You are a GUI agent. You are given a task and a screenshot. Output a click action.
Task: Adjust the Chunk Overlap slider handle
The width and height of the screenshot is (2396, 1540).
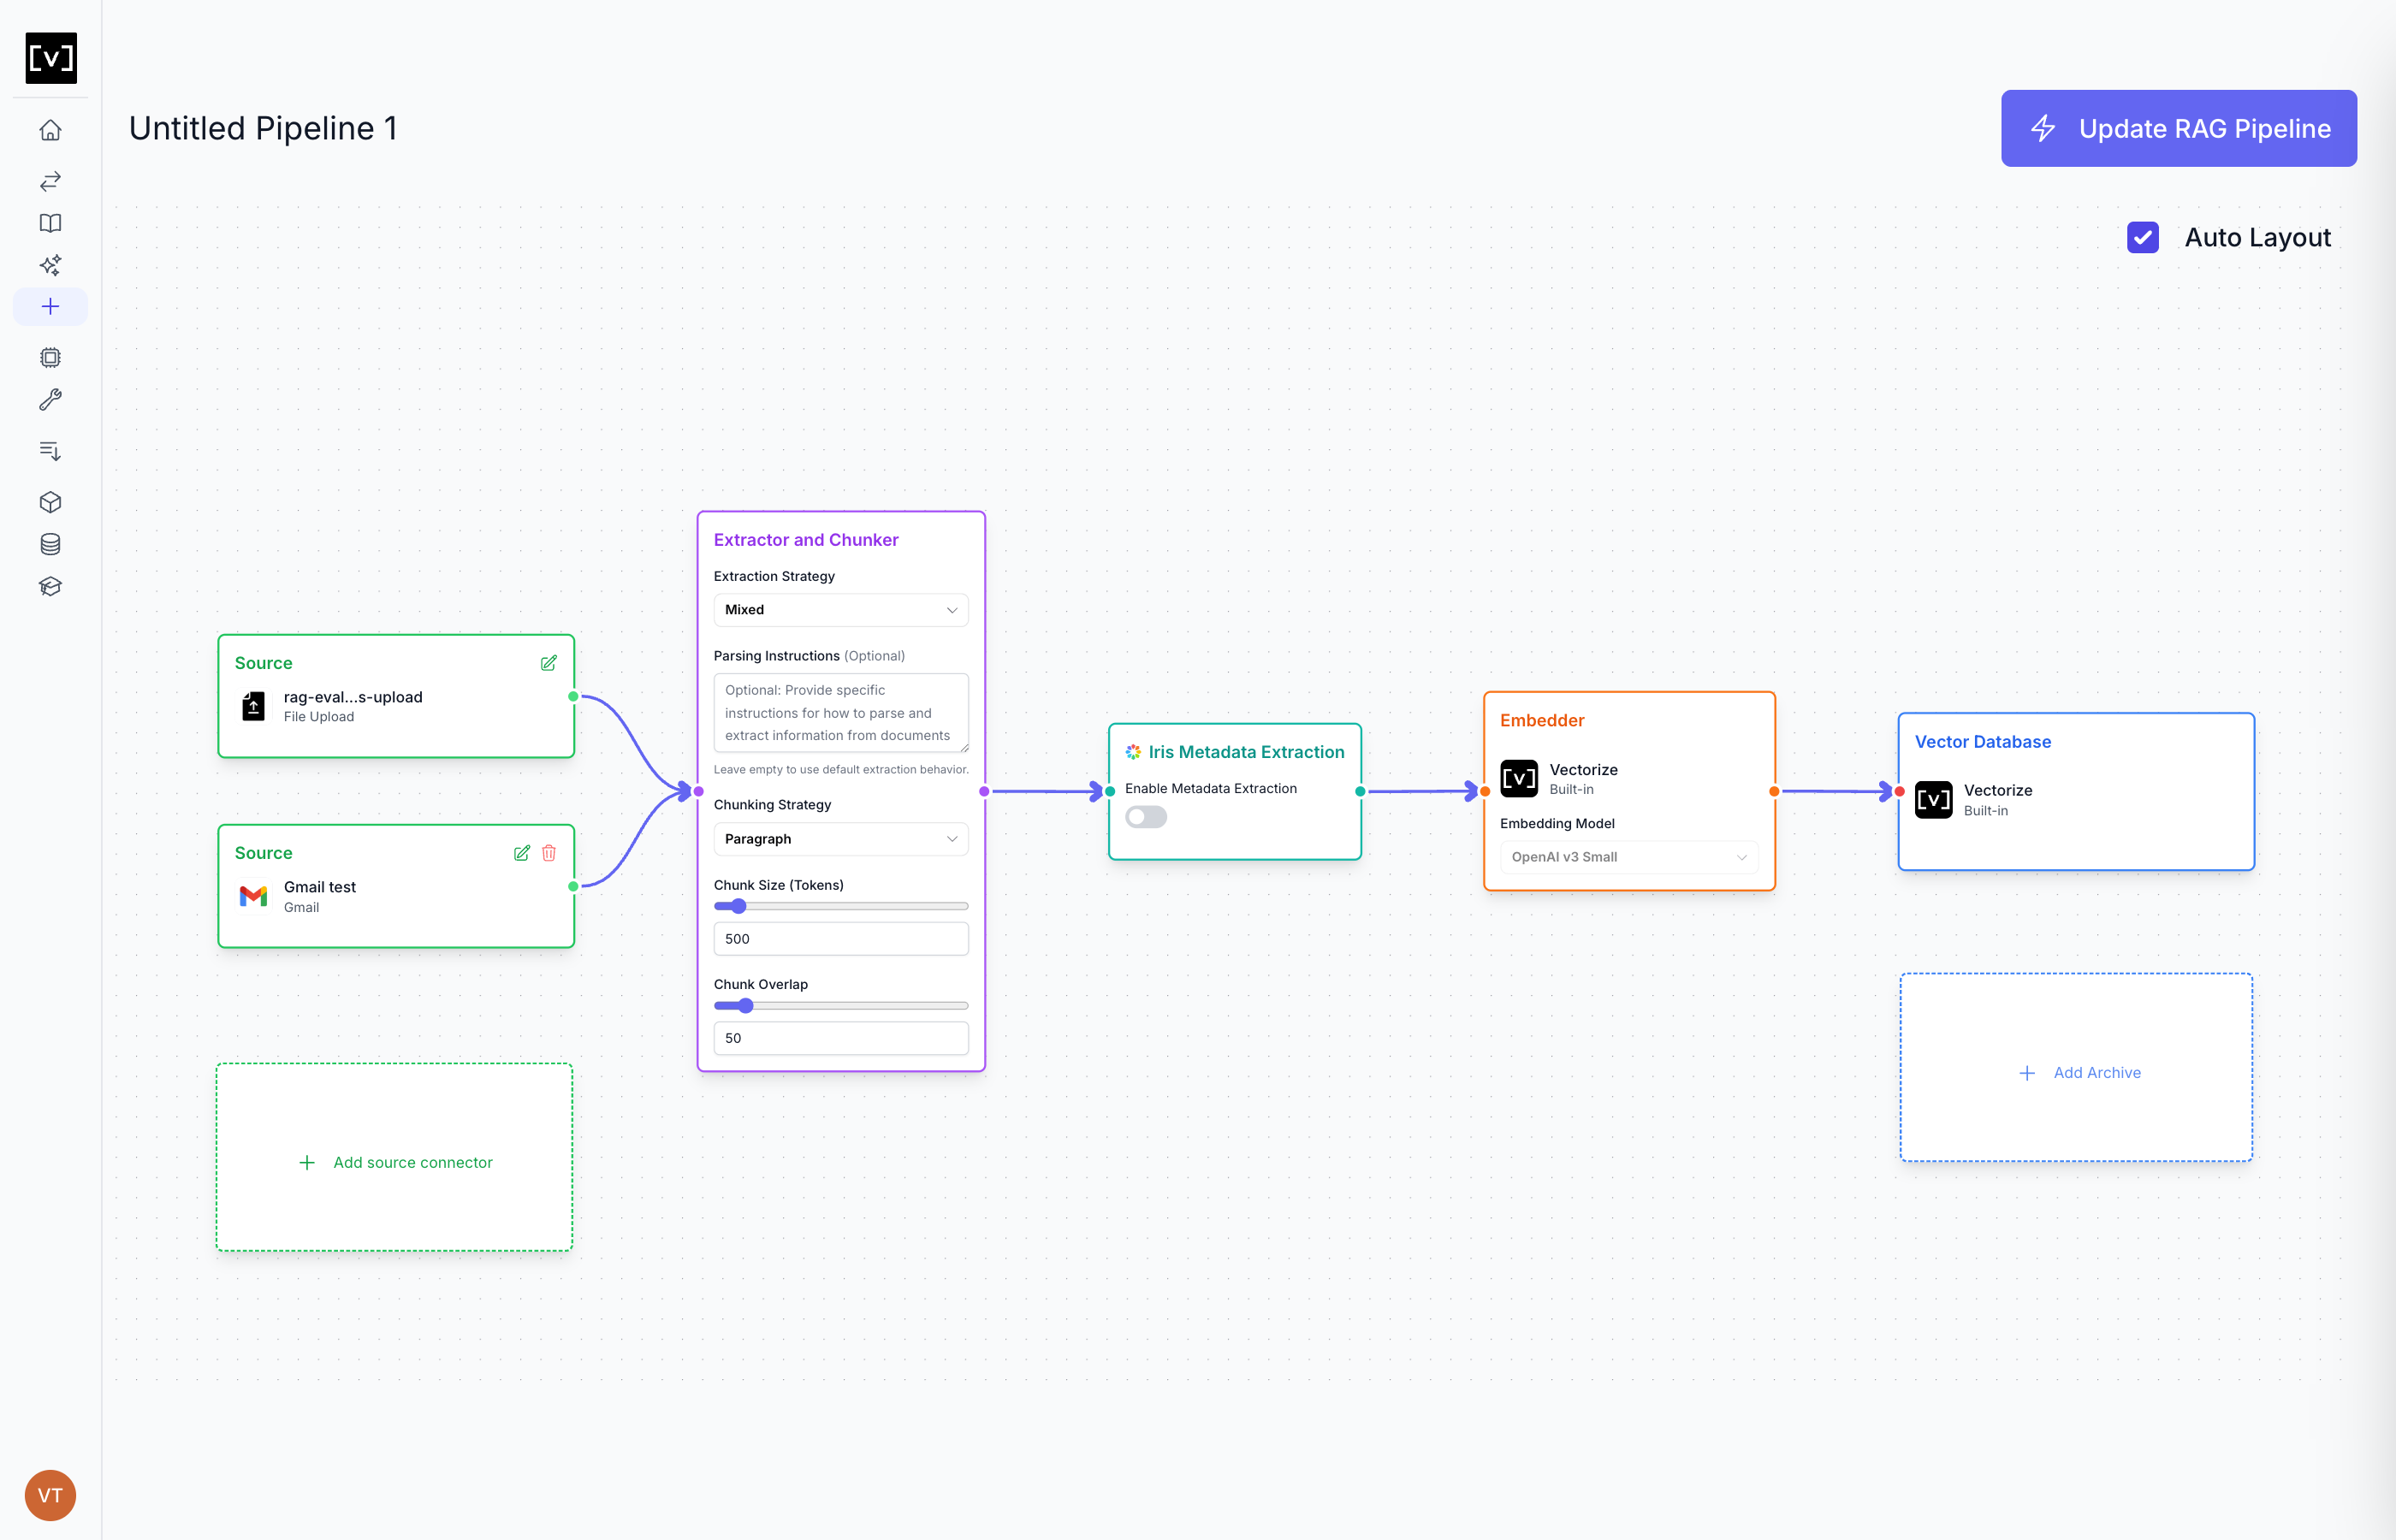[745, 1006]
